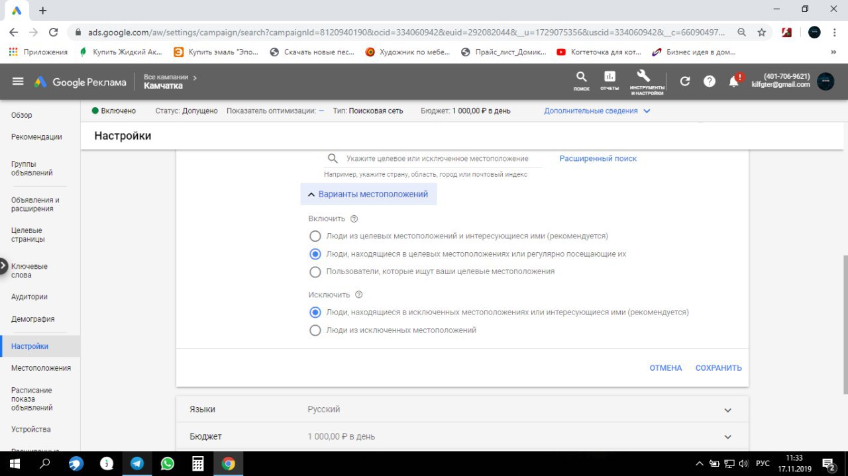Viewport: 848px width, 476px height.
Task: Expand the Бюджет settings row
Action: (462, 436)
